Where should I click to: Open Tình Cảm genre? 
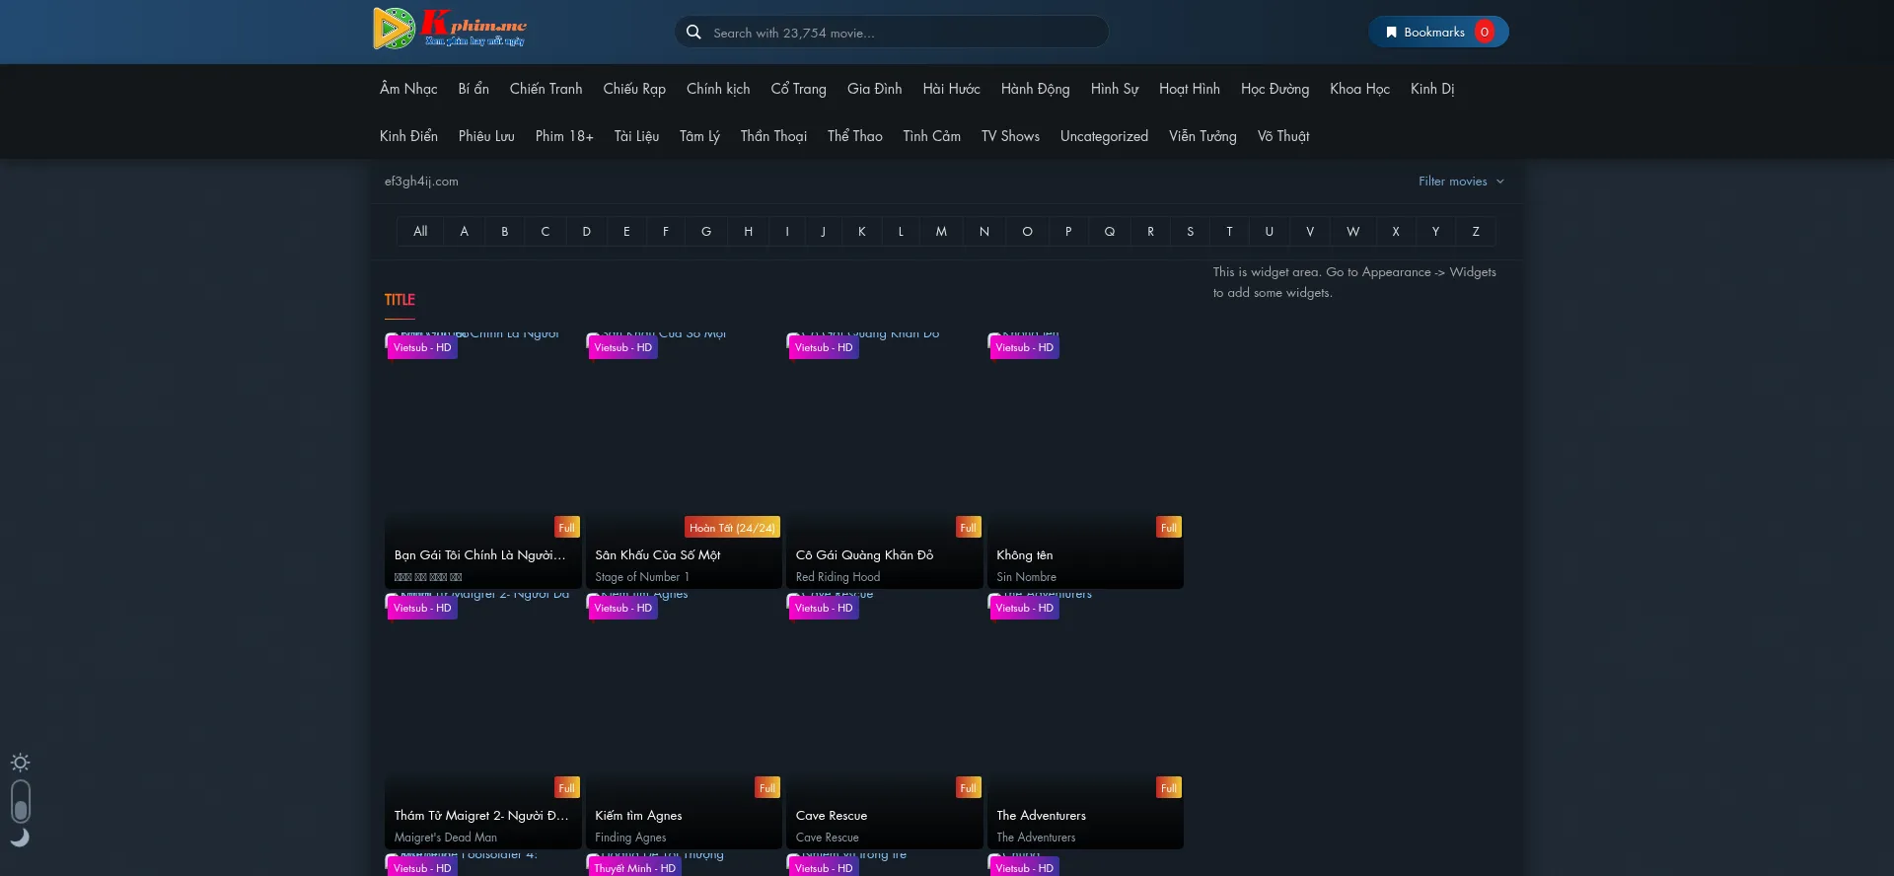coord(931,136)
